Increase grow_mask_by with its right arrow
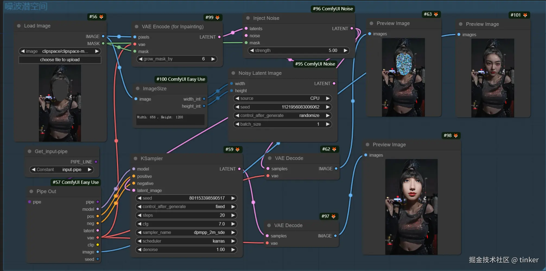Screen dimensions: 546x271 (213, 59)
